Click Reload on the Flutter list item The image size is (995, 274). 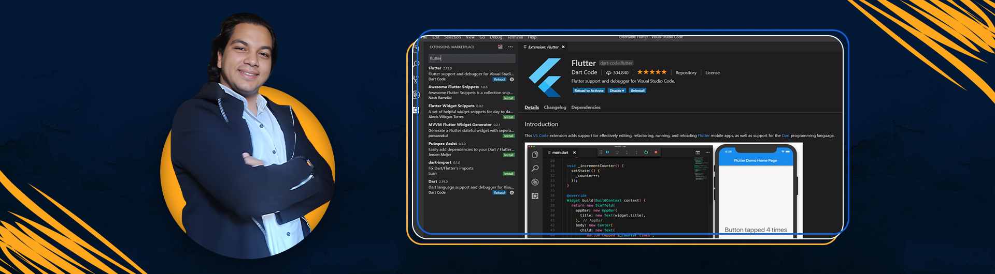pyautogui.click(x=499, y=80)
